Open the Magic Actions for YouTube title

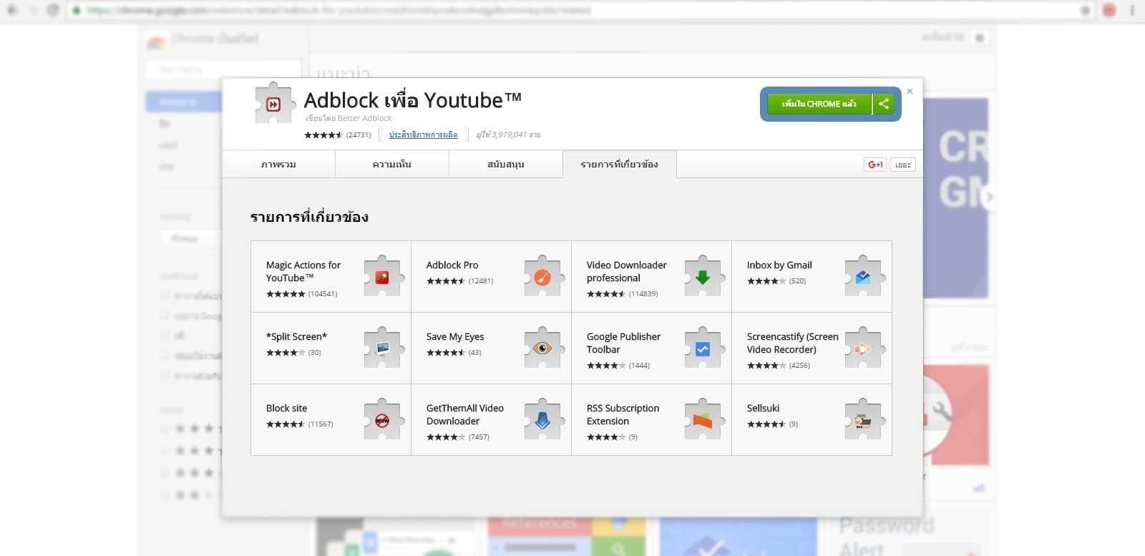pos(303,271)
